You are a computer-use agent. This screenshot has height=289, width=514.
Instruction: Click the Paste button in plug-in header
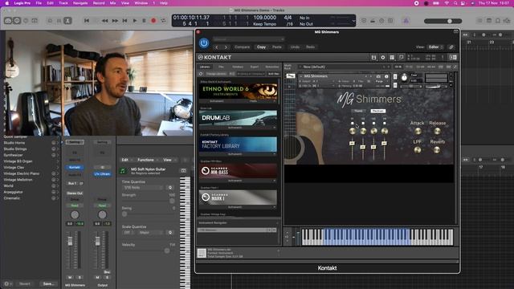pos(276,47)
